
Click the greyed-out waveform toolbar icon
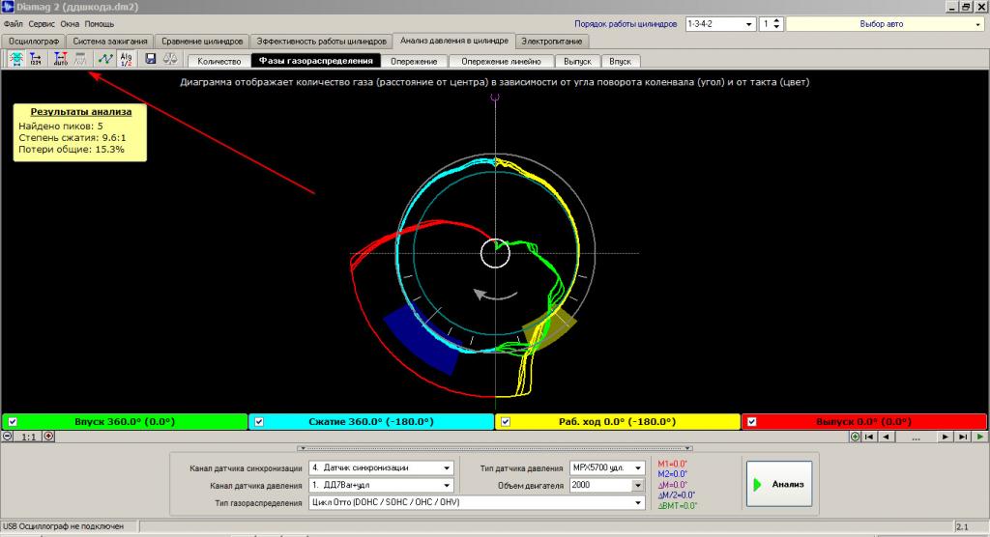80,59
